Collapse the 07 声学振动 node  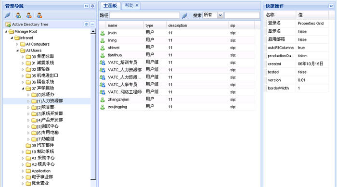point(23,88)
